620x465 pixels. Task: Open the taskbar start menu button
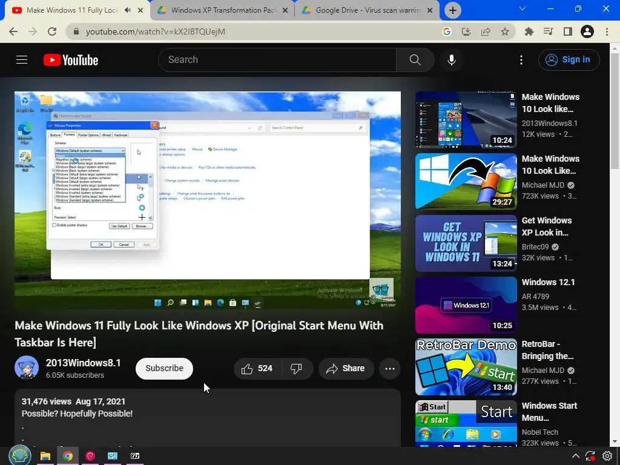20,455
